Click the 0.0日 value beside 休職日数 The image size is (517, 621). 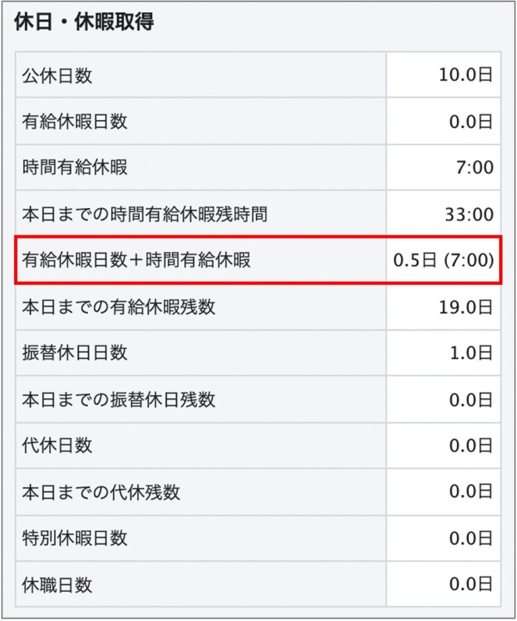coord(470,585)
